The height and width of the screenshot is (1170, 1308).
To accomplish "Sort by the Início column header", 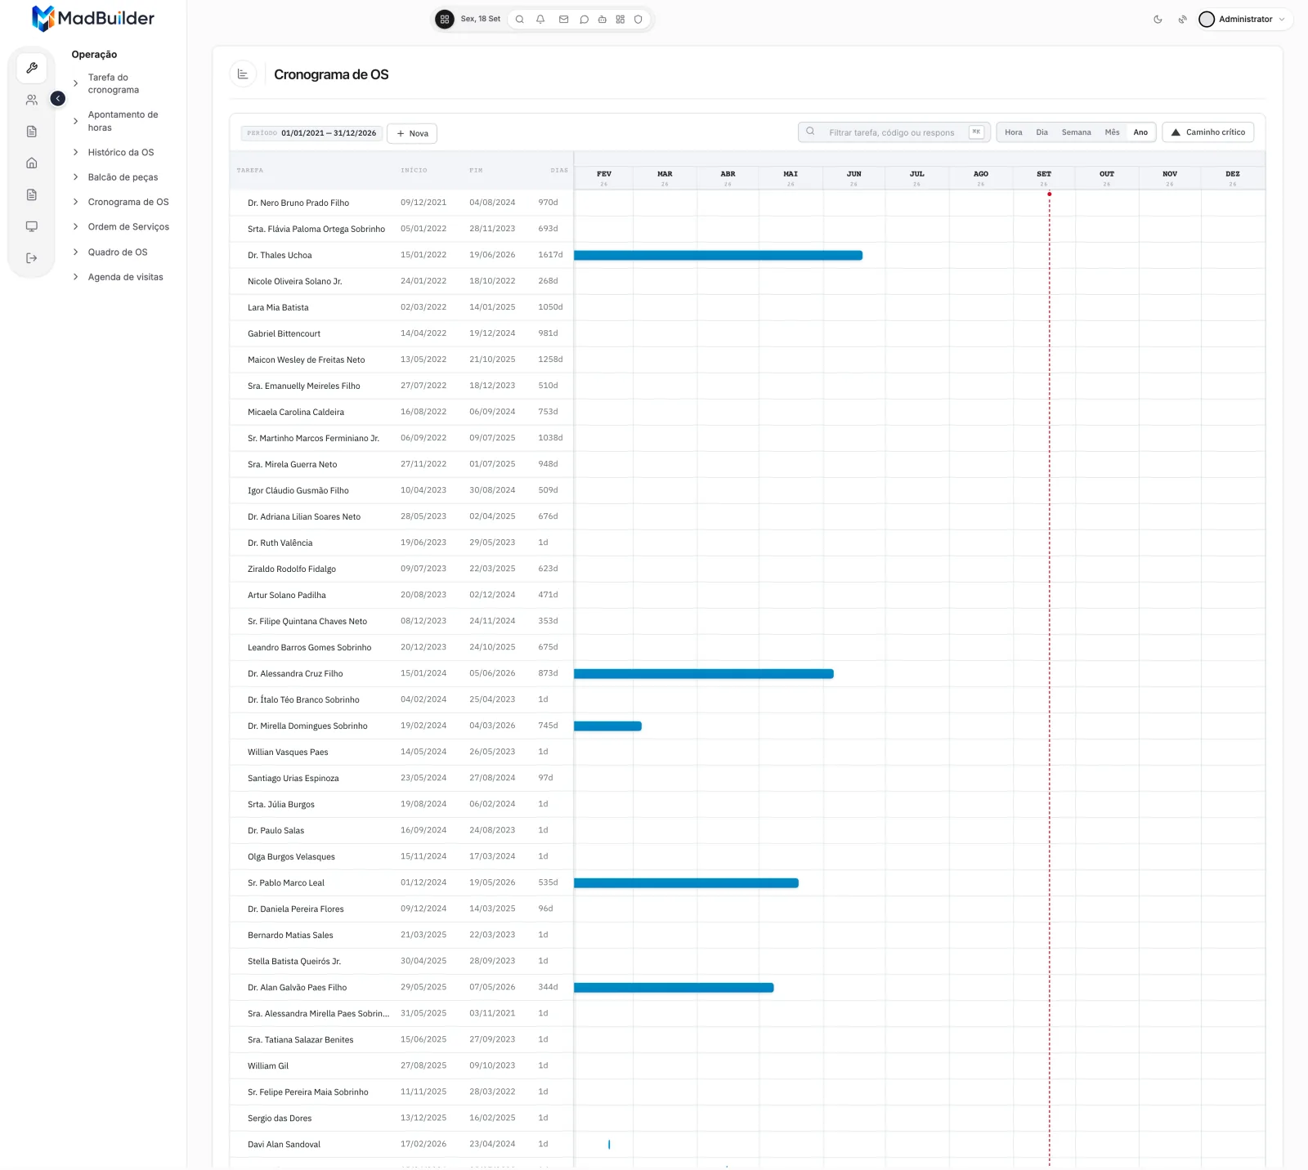I will 414,171.
